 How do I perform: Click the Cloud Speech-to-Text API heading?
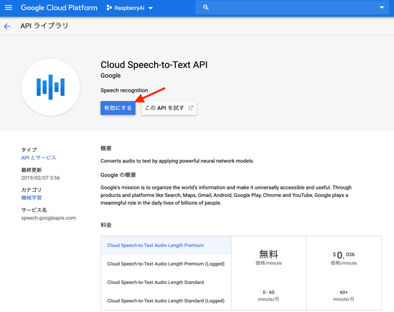(x=154, y=64)
